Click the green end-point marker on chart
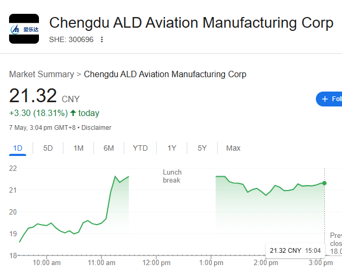This screenshot has width=342, height=272. (x=324, y=183)
